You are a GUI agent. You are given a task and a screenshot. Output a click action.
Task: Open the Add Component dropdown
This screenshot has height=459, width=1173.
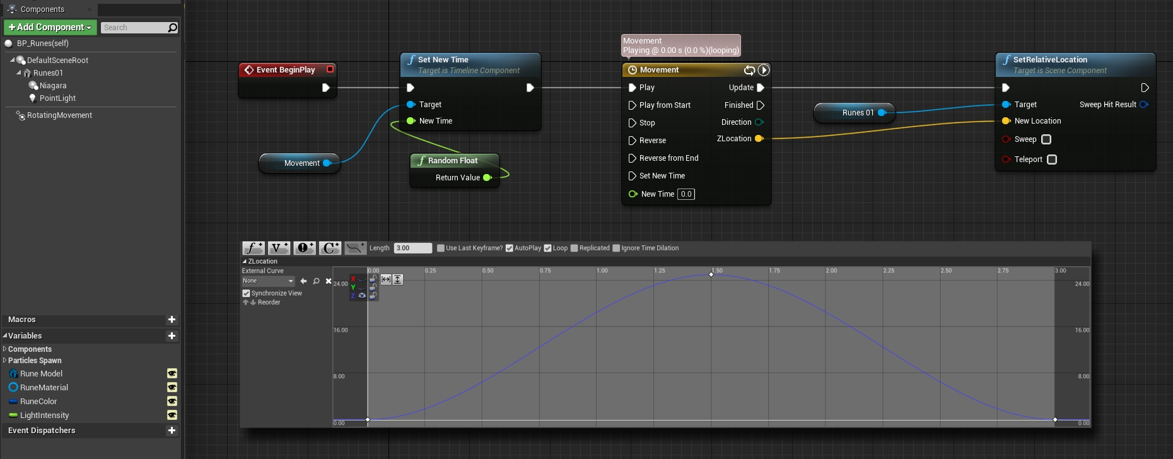click(x=50, y=27)
